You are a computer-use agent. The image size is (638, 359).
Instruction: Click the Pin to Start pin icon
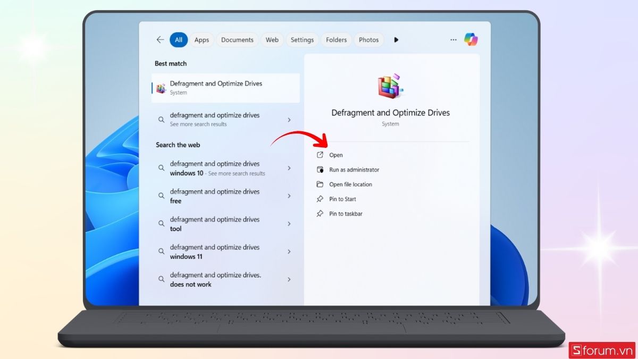[x=320, y=199]
